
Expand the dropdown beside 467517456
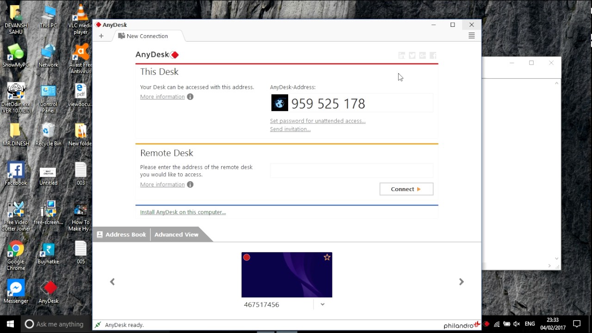[x=322, y=304]
